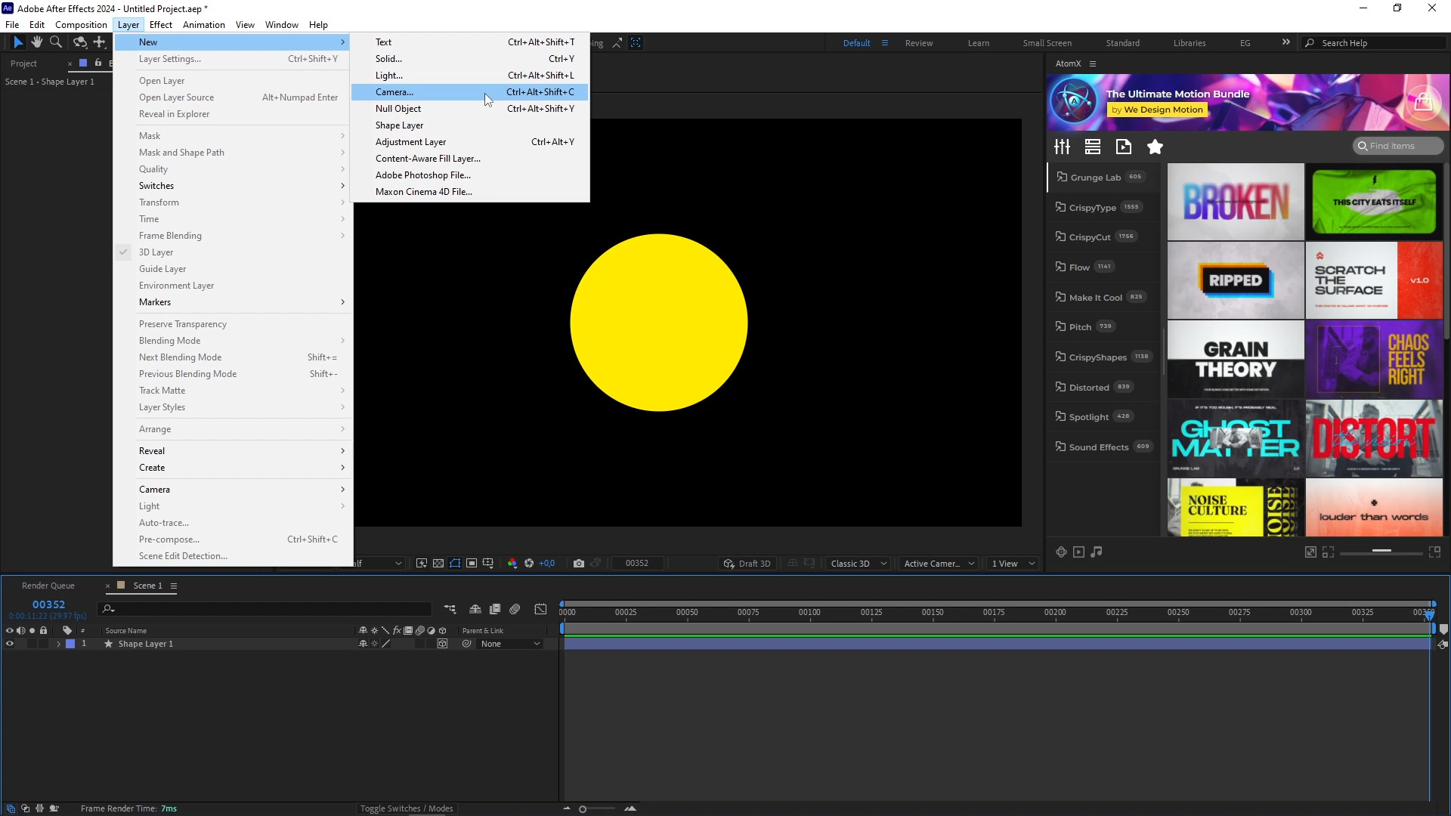Click the AtomX favorites star icon
Viewport: 1451px width, 816px height.
pyautogui.click(x=1155, y=147)
